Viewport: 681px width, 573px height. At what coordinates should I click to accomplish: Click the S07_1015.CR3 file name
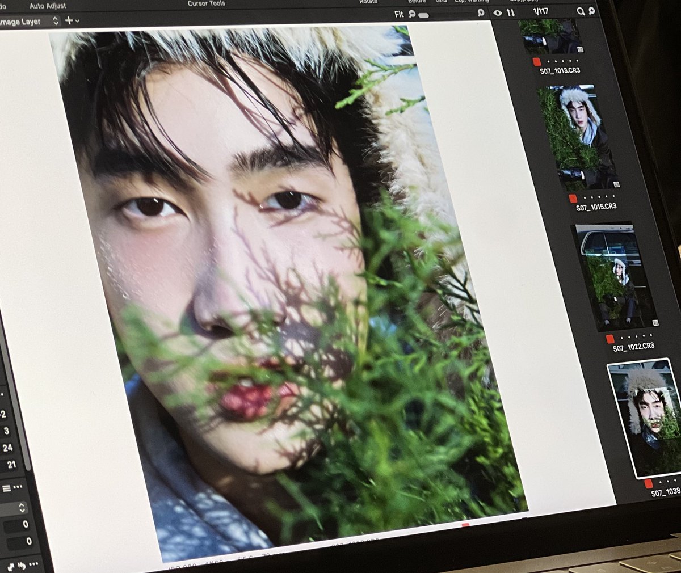tap(596, 208)
